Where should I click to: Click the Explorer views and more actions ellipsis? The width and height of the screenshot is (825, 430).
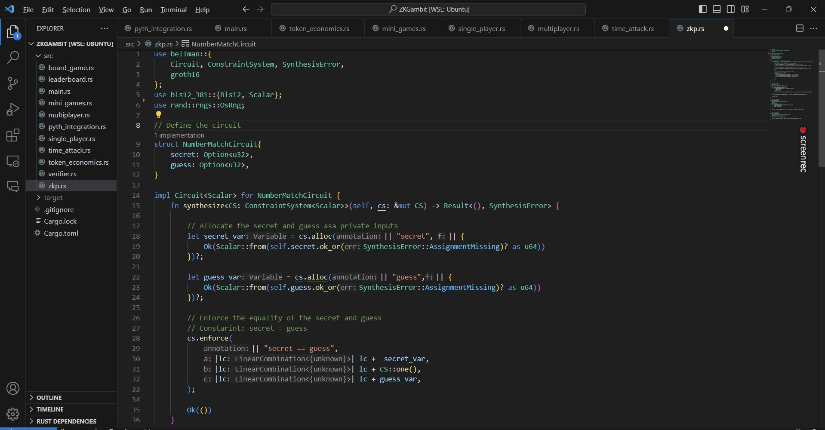pos(105,28)
